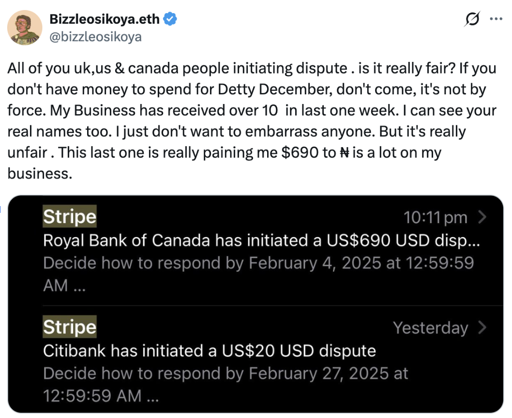Open the @bizzleosikoya handle link

(x=95, y=37)
